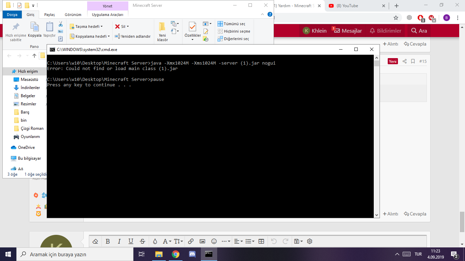Select Bu bilgisayar in the Explorer sidebar
The image size is (465, 261).
click(26, 158)
